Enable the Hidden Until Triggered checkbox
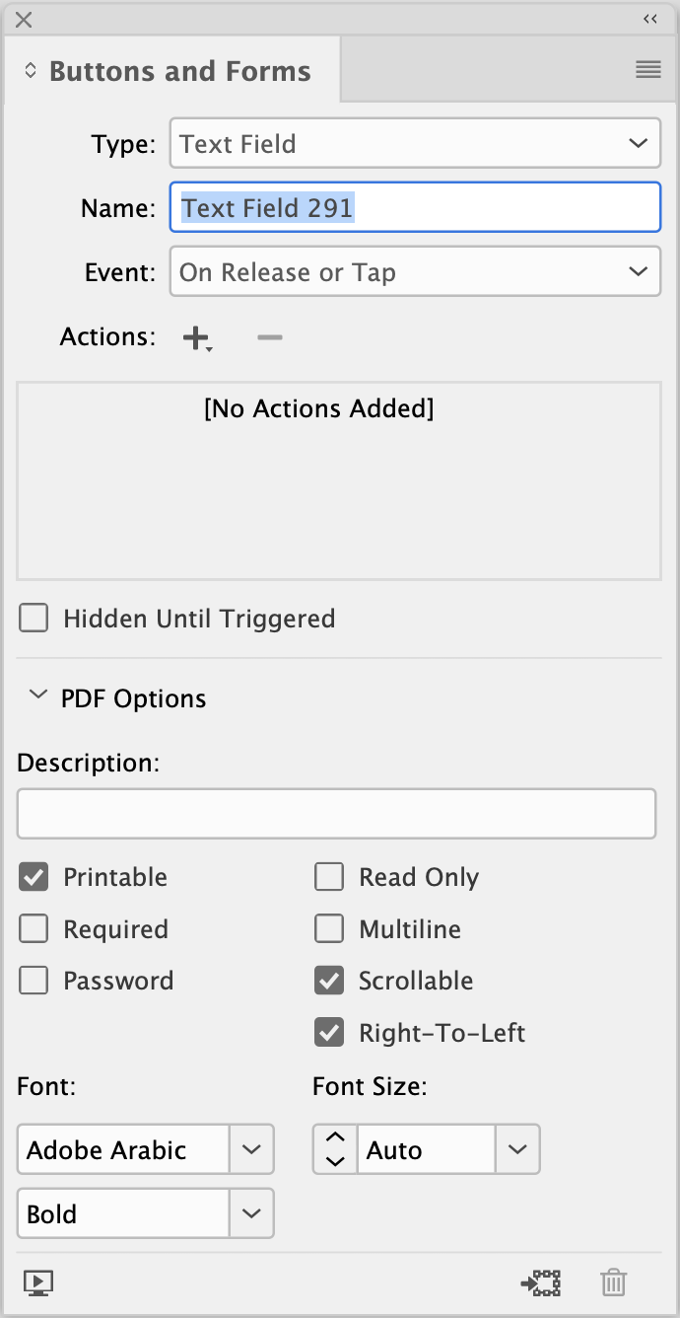The image size is (680, 1318). pos(34,619)
